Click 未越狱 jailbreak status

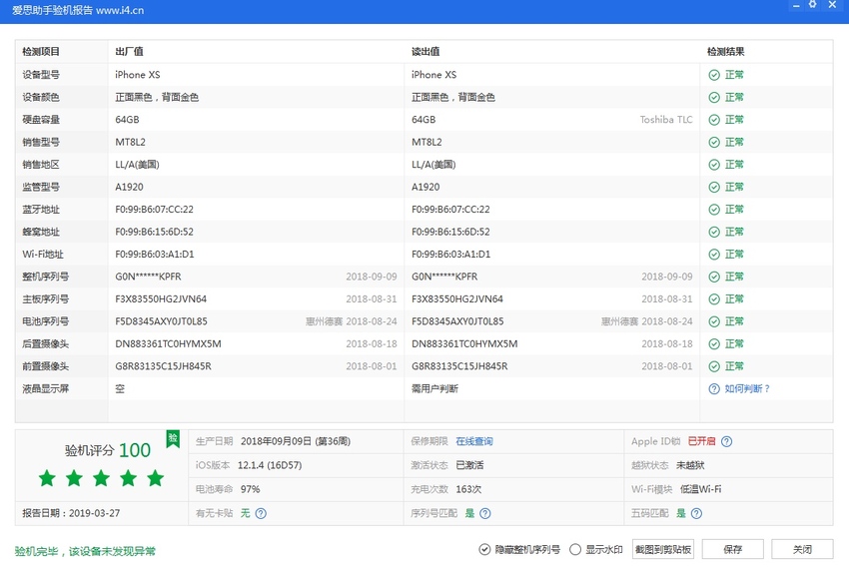[x=690, y=465]
